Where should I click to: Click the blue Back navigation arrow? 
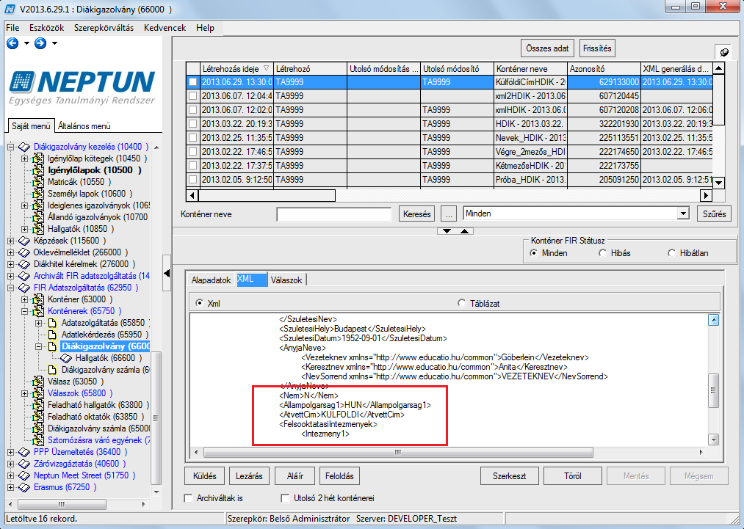click(x=12, y=43)
